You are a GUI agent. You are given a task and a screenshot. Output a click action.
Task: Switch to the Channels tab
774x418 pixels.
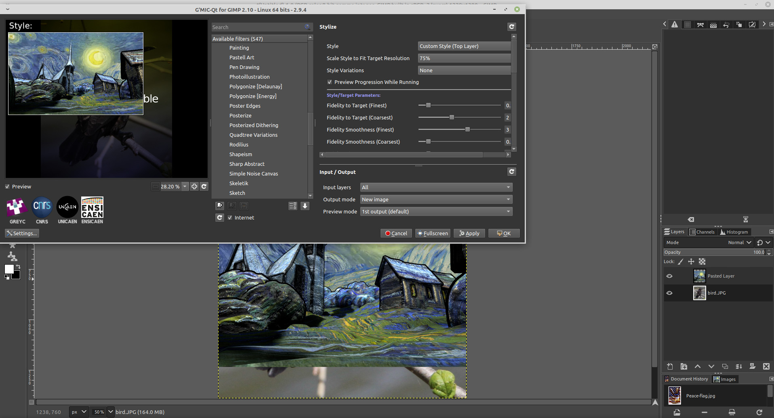pos(702,232)
